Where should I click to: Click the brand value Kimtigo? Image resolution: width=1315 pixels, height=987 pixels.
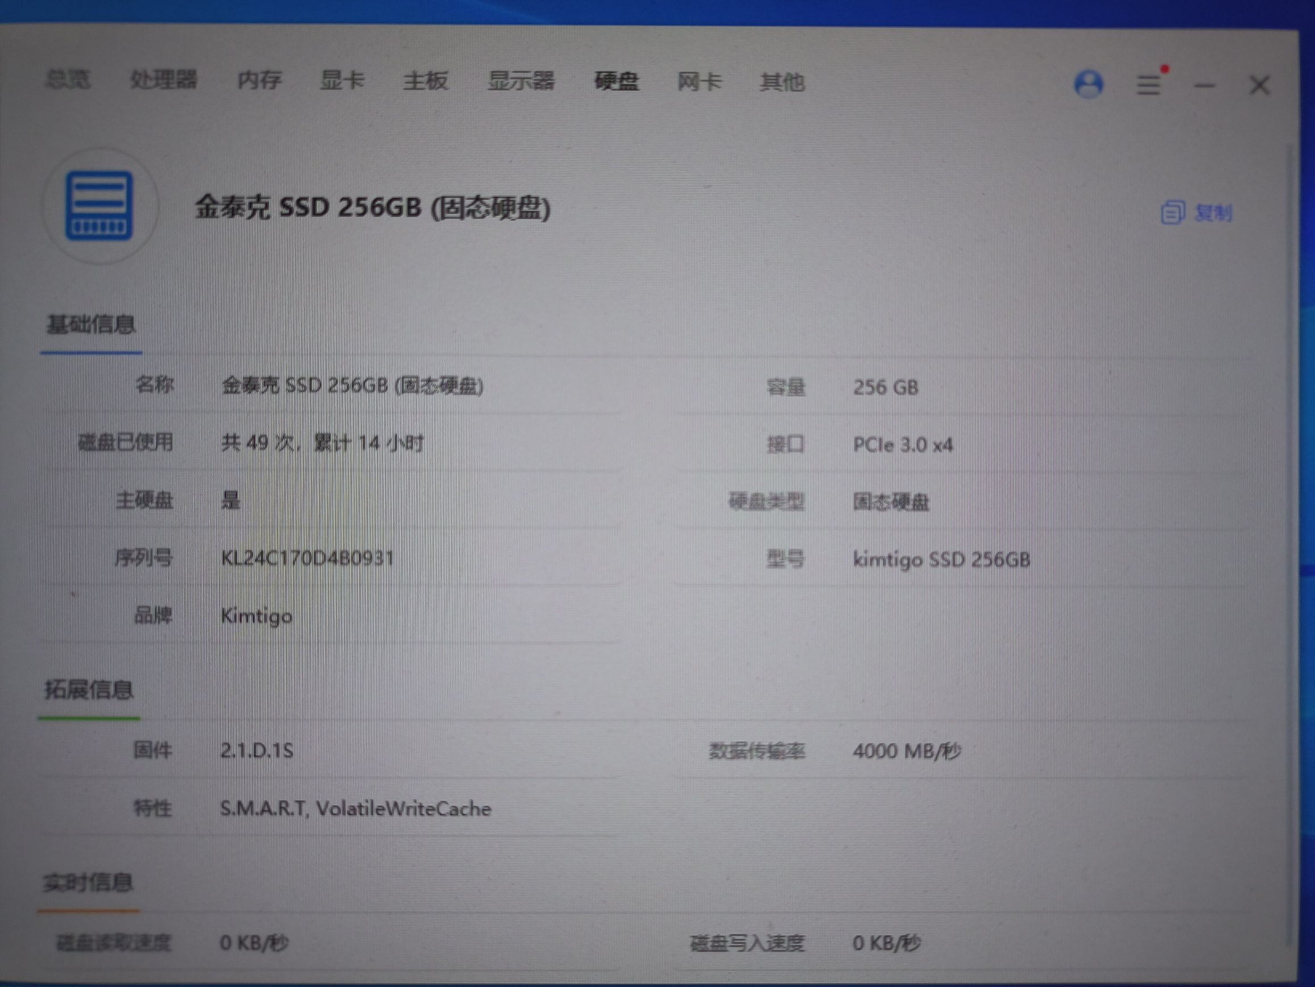[x=256, y=616]
